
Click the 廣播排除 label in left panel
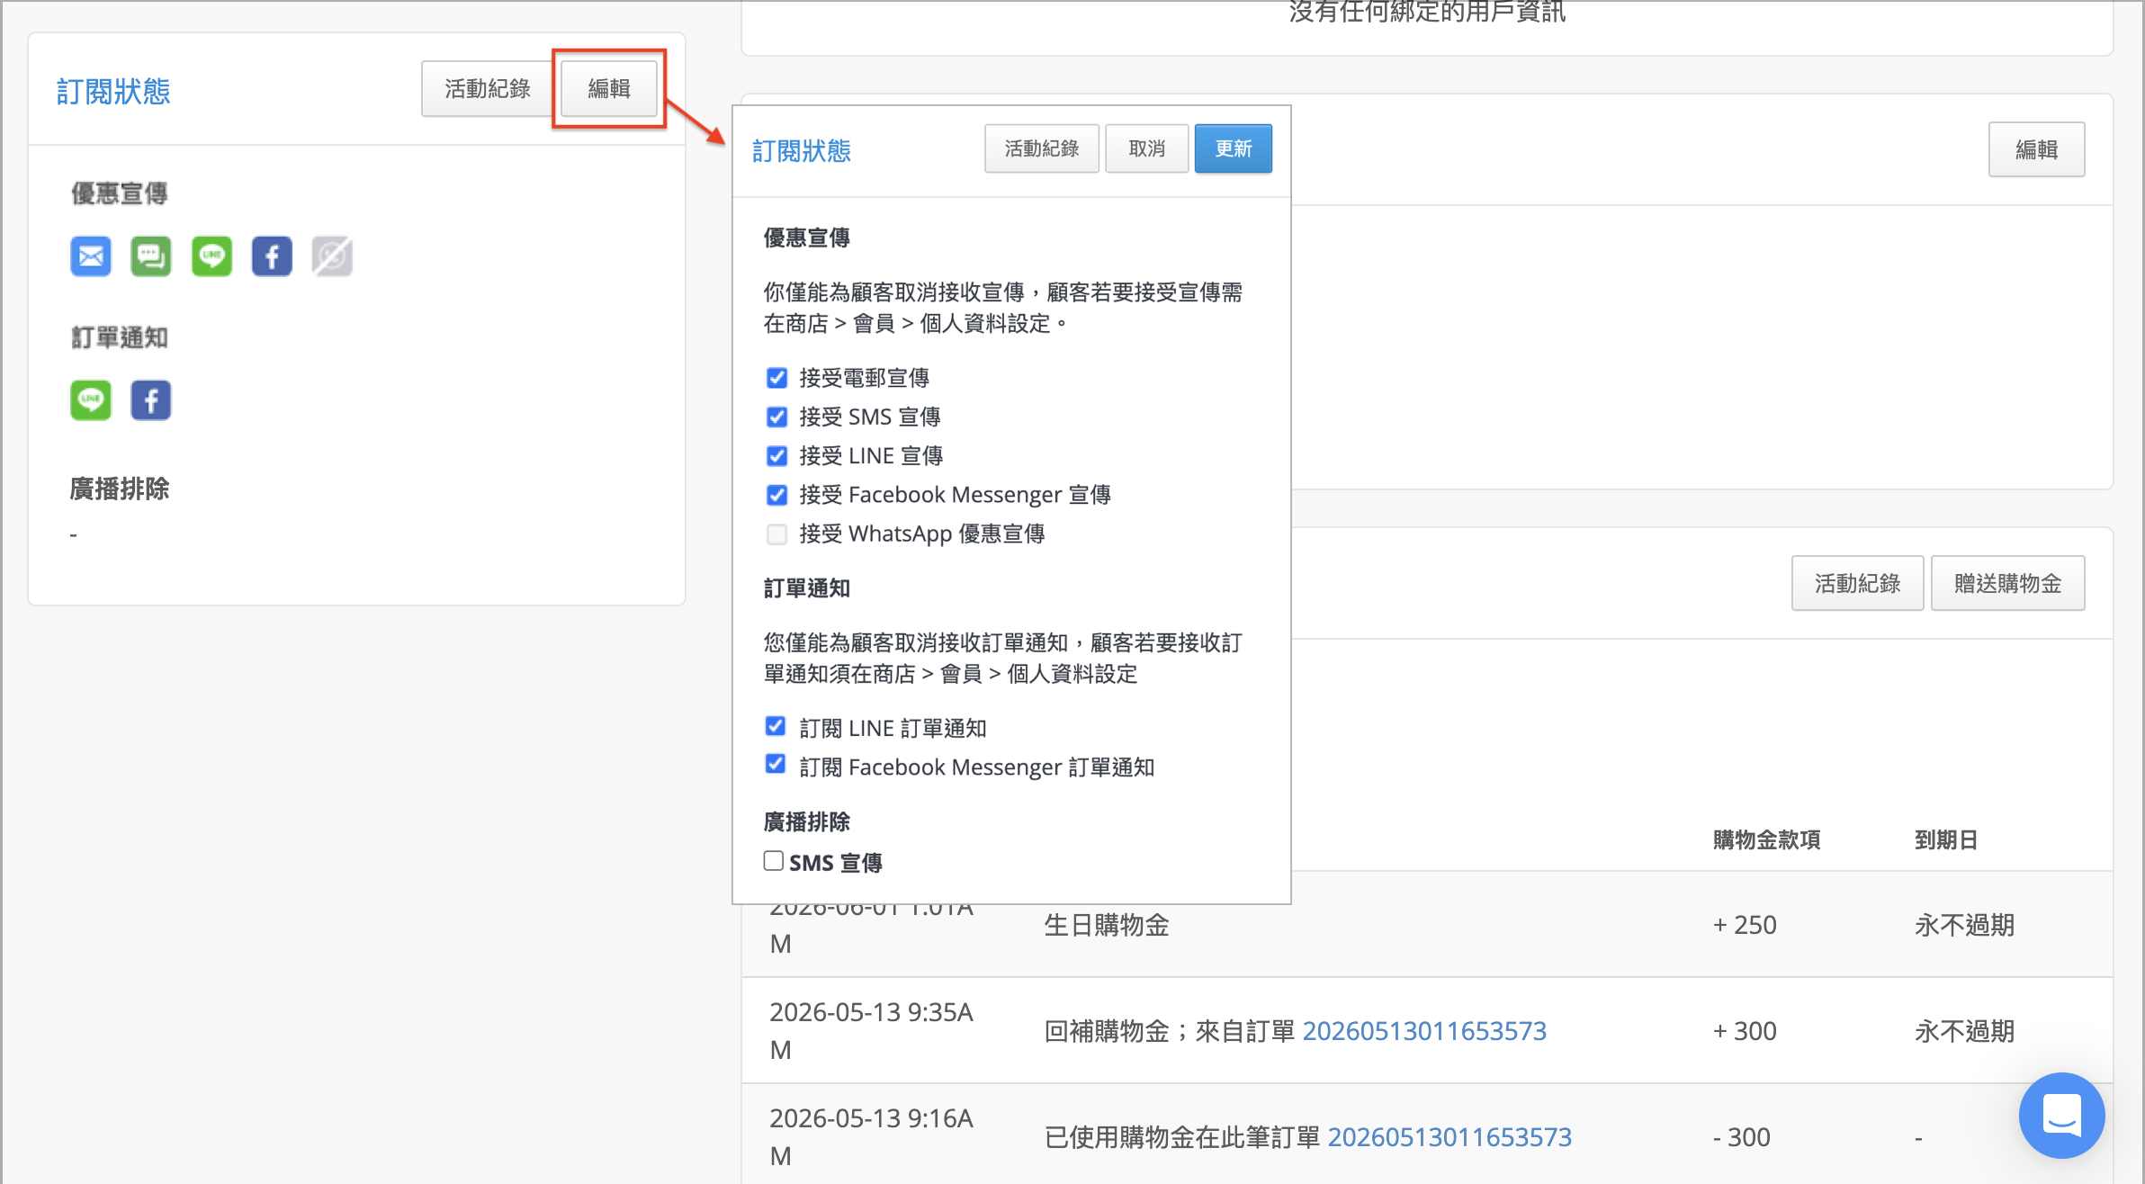point(120,489)
